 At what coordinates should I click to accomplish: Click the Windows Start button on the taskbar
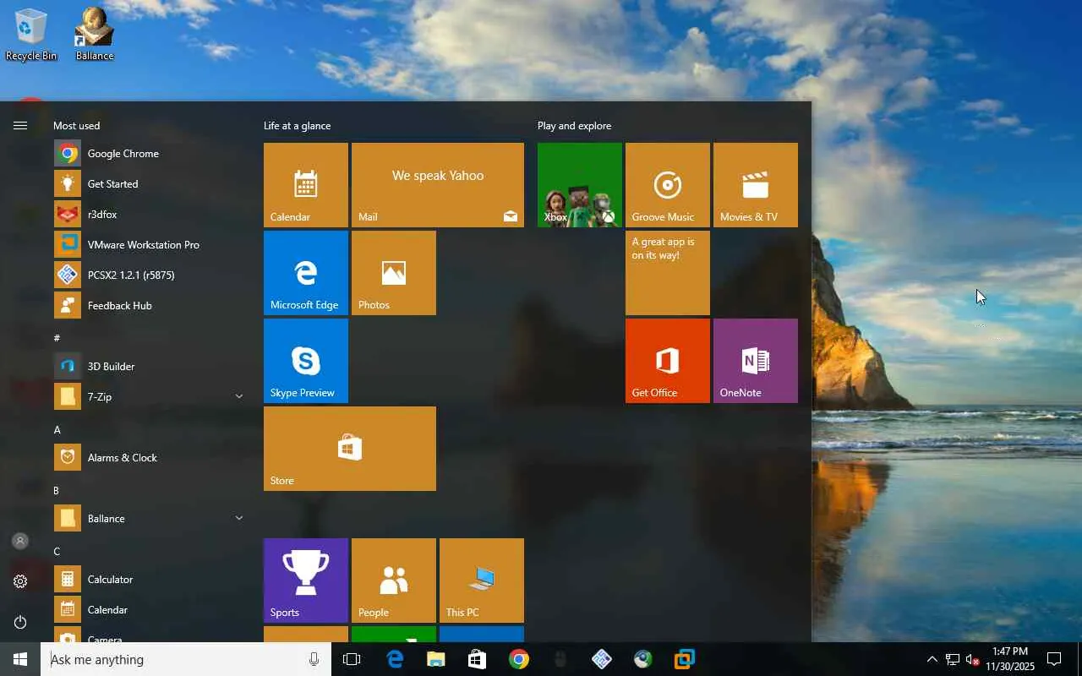pos(20,659)
